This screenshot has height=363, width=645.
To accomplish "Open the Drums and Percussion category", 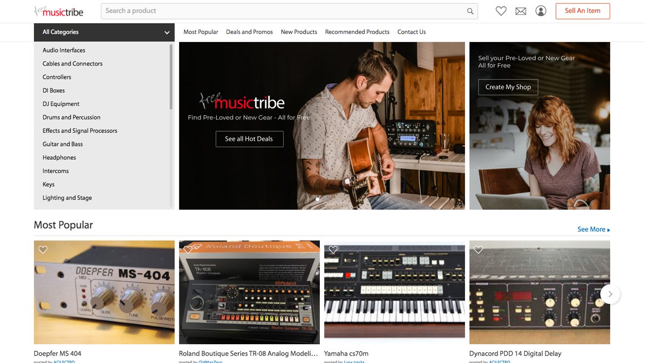I will 71,117.
